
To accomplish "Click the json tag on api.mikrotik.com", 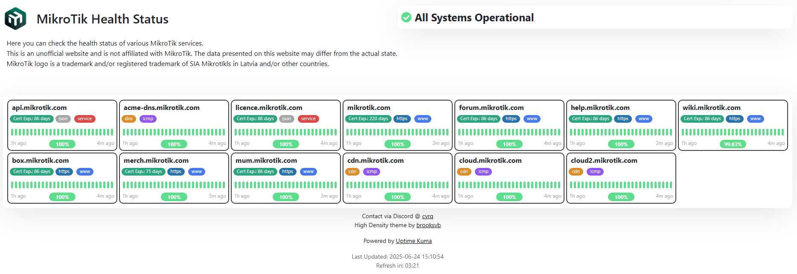I will tap(63, 119).
